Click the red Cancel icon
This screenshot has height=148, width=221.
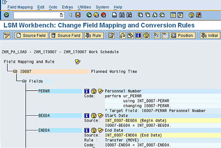point(104,15)
